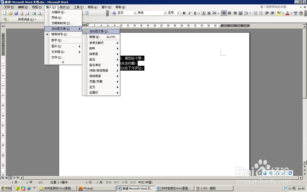This screenshot has height=192, width=307.
Task: Apply Distributed alignment to the paragraph
Action: click(x=241, y=13)
